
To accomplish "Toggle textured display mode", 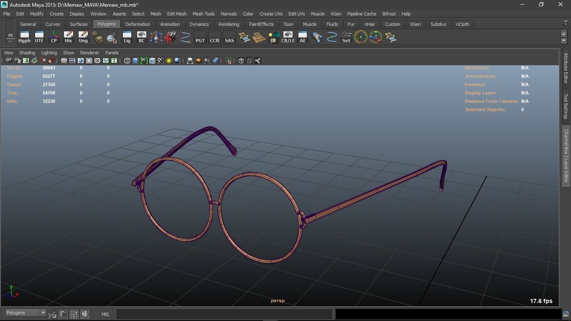I will tap(161, 61).
